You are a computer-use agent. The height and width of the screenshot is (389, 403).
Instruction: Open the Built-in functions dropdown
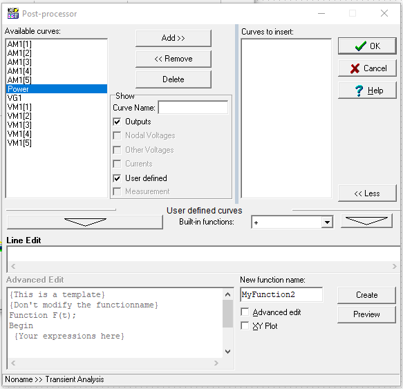(327, 222)
